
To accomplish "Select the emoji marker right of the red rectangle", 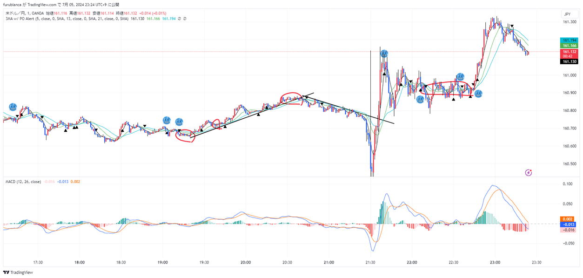I will 478,94.
